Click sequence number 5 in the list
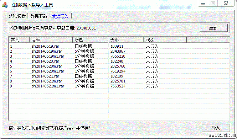This screenshot has height=139, width=237. 11,66
